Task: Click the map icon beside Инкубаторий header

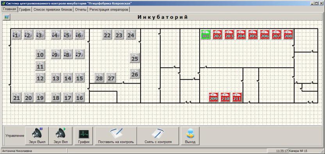Action: [7, 17]
